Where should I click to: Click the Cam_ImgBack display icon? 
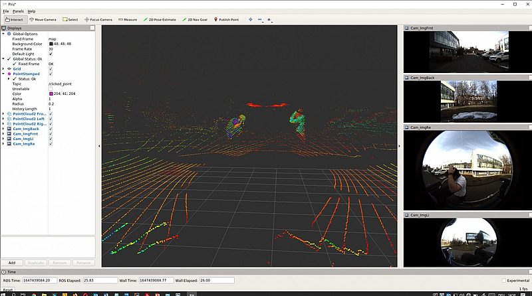coord(9,129)
